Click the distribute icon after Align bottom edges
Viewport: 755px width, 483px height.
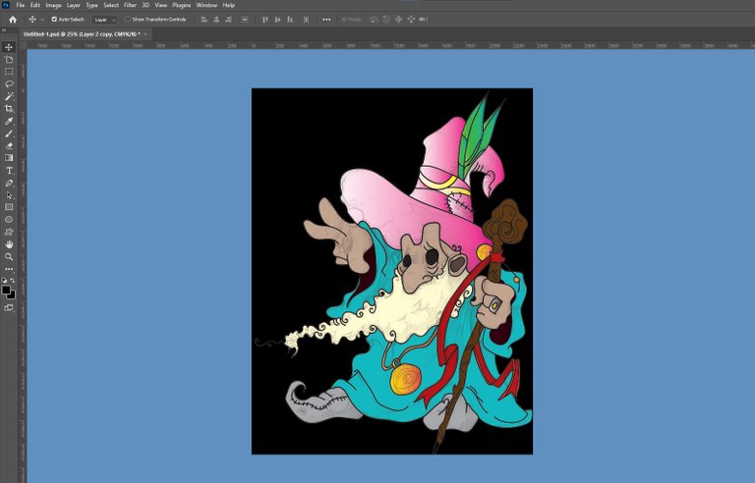[307, 20]
